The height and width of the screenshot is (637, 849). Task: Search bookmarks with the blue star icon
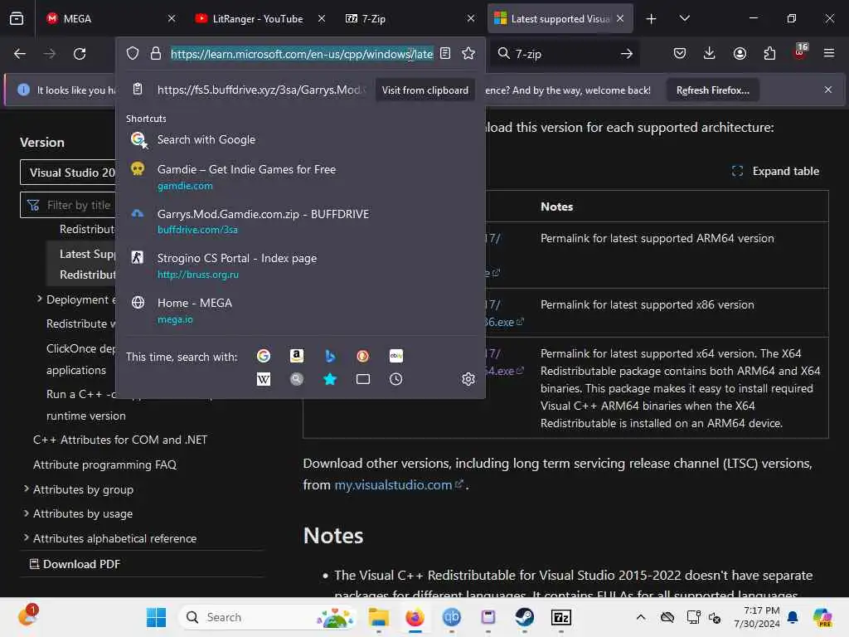(x=330, y=379)
